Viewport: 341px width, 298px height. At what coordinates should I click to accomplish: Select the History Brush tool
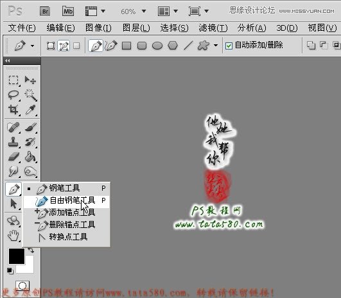30,142
